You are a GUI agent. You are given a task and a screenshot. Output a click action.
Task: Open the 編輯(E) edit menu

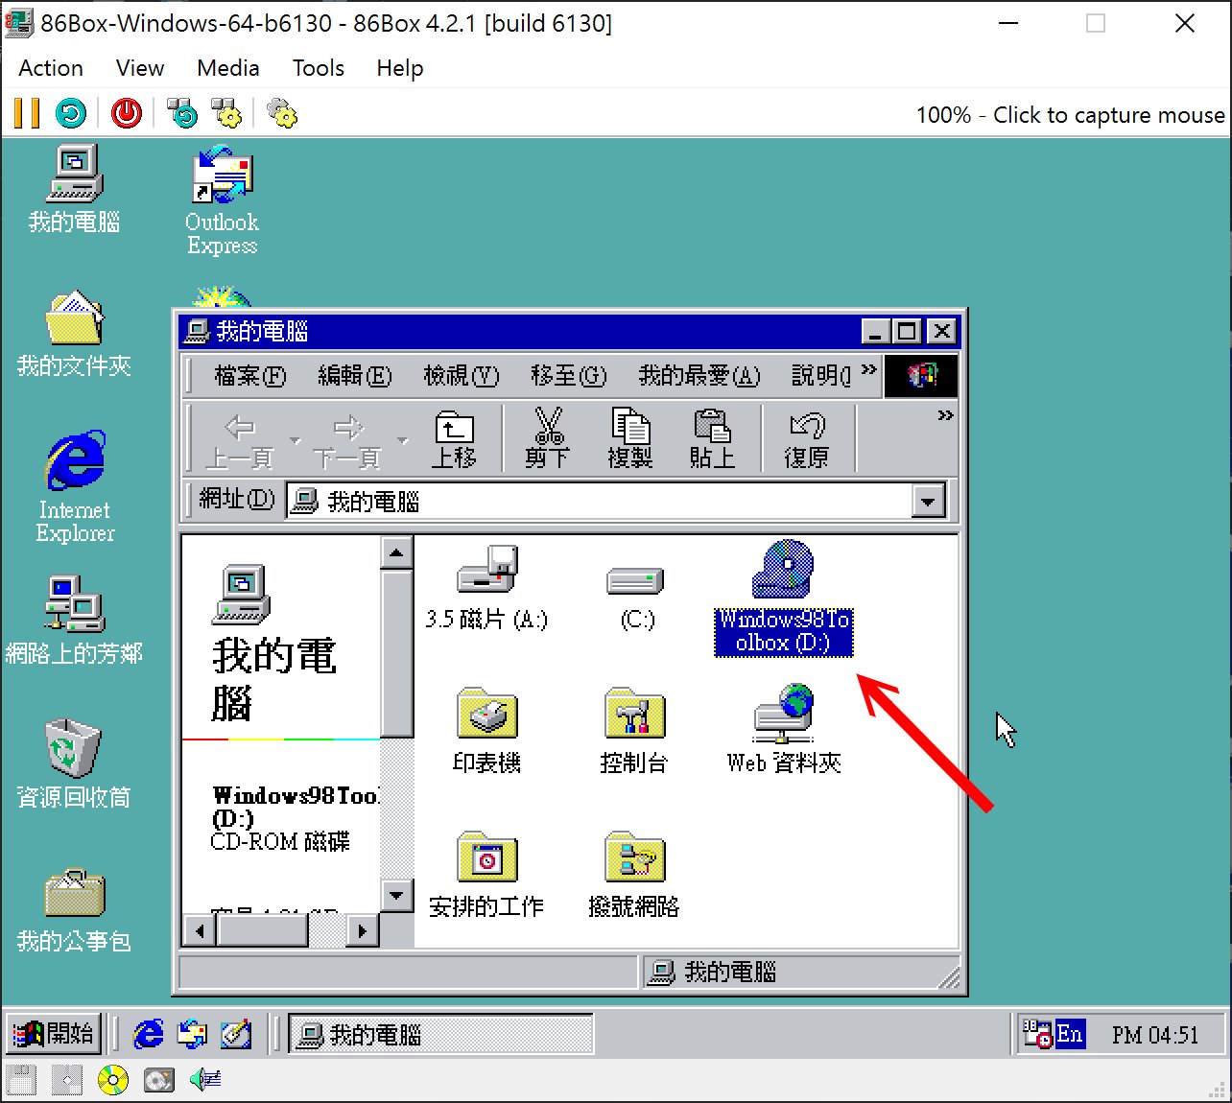(x=355, y=376)
